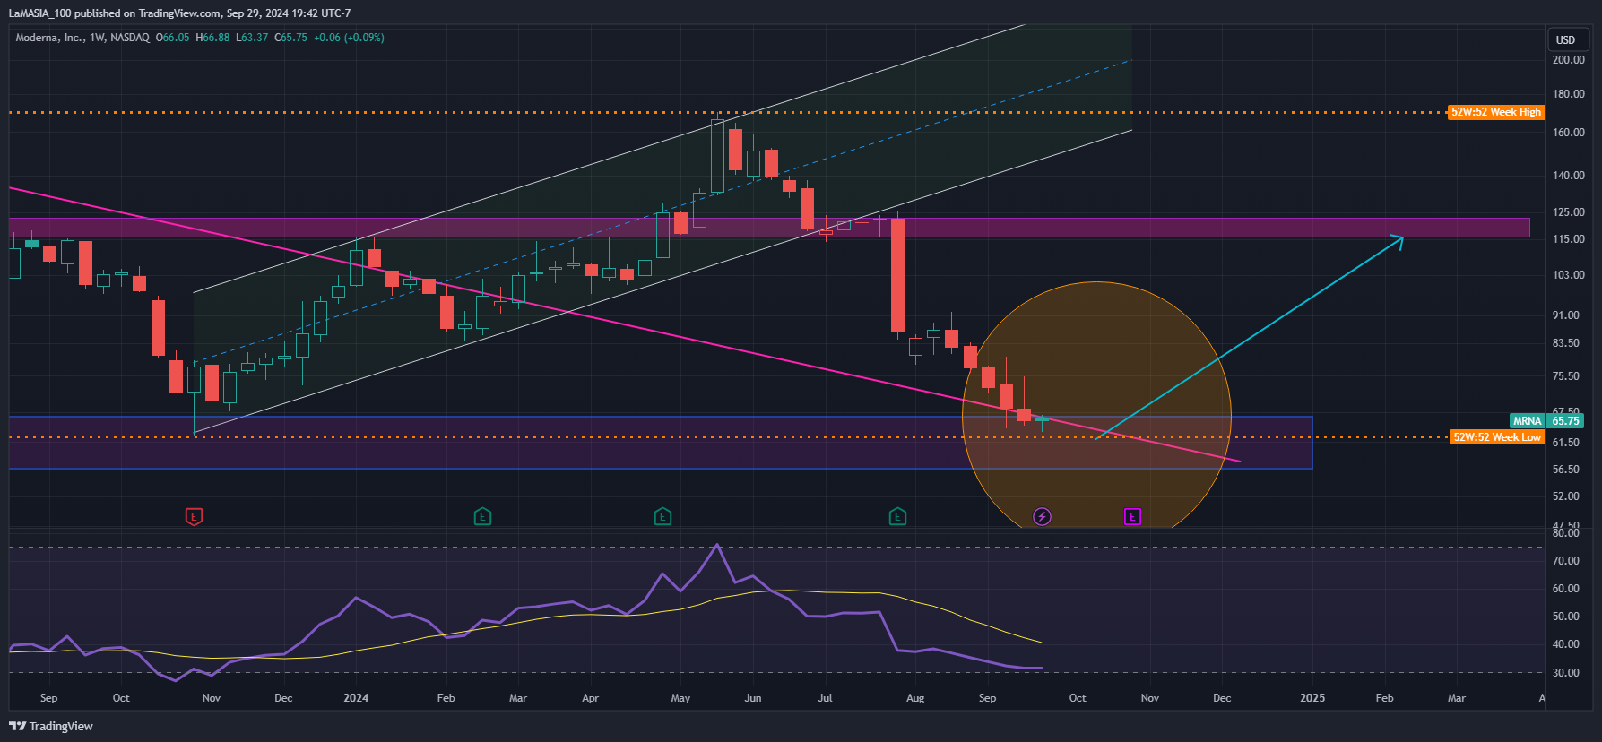
Task: Click the 2025 label on time axis
Action: [x=1312, y=698]
